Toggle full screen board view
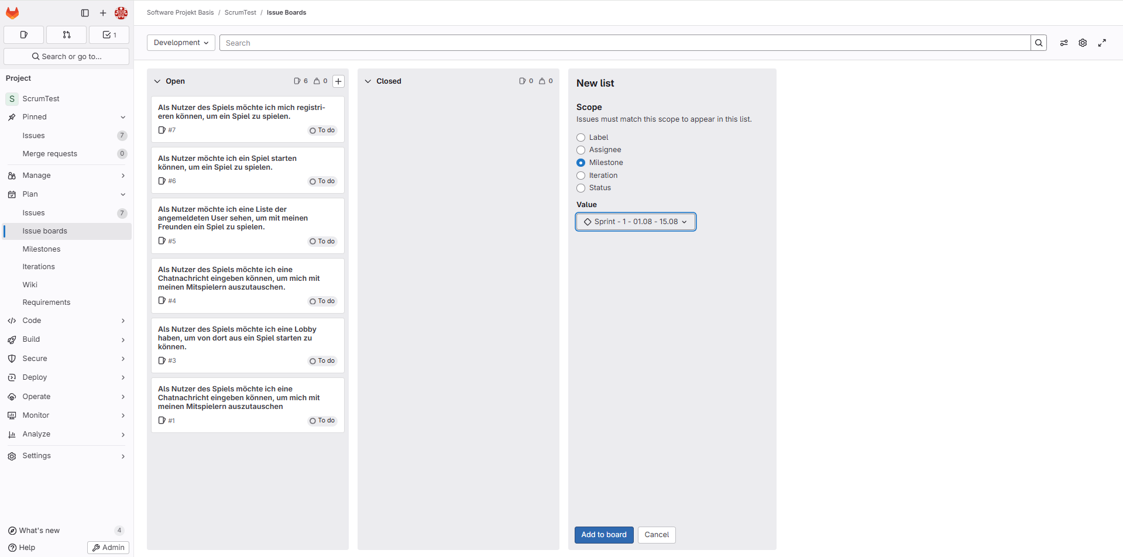Viewport: 1123px width, 557px height. pyautogui.click(x=1102, y=43)
